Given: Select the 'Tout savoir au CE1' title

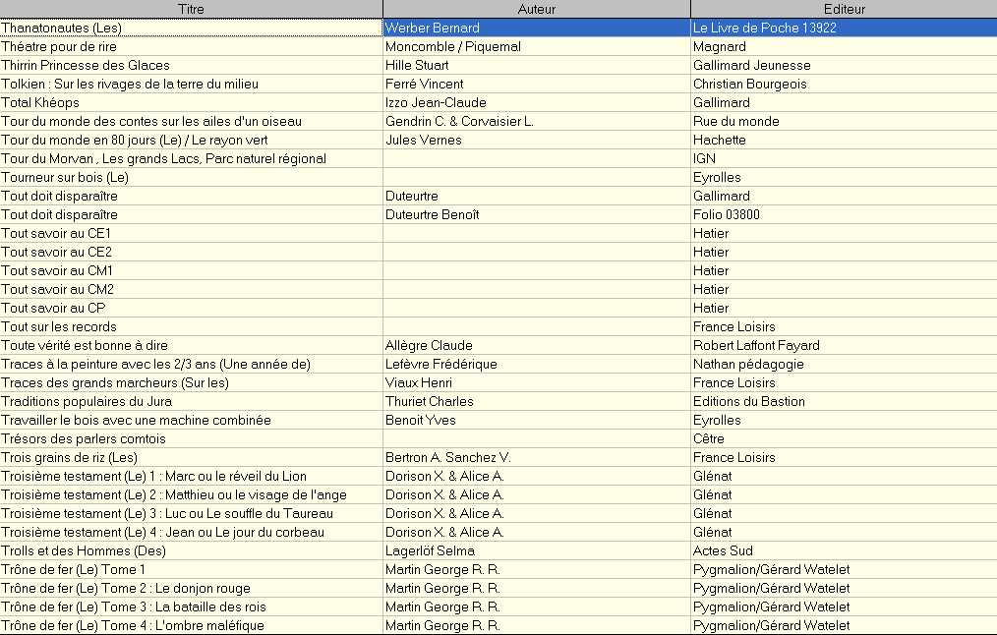Looking at the screenshot, I should coord(191,233).
